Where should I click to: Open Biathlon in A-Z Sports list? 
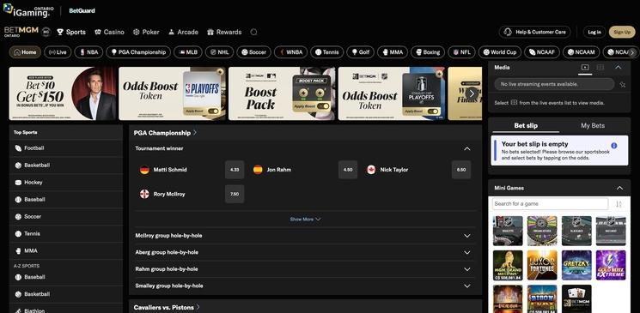[65, 310]
